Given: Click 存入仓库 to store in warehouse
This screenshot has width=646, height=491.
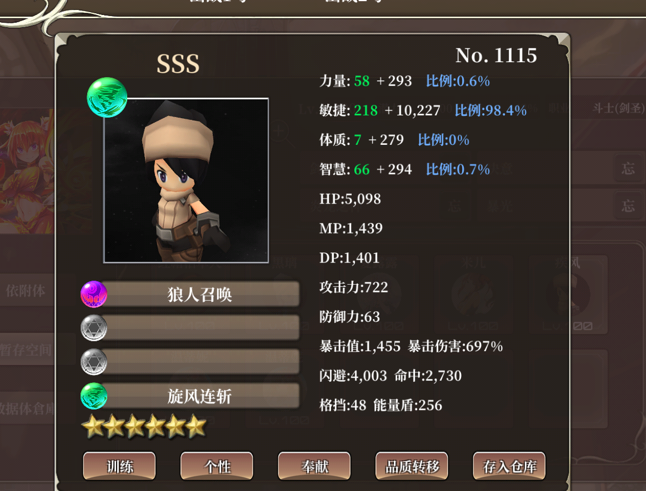Looking at the screenshot, I should (x=509, y=466).
